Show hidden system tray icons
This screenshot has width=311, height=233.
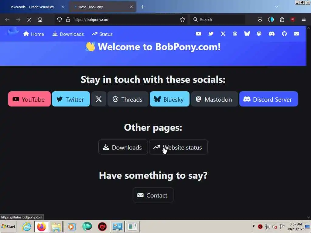(x=254, y=226)
